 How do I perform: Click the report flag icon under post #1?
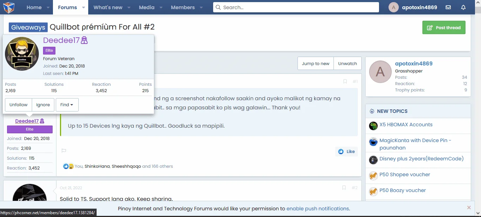tap(64, 151)
